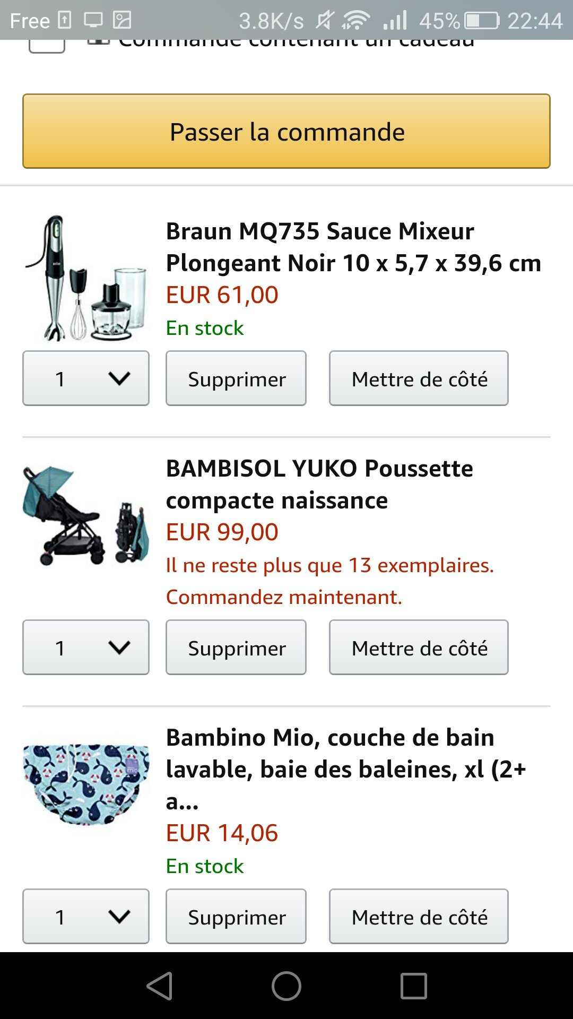The image size is (573, 1019).
Task: Save the BAMBISOL stroller with Mettre de côté
Action: [x=419, y=647]
